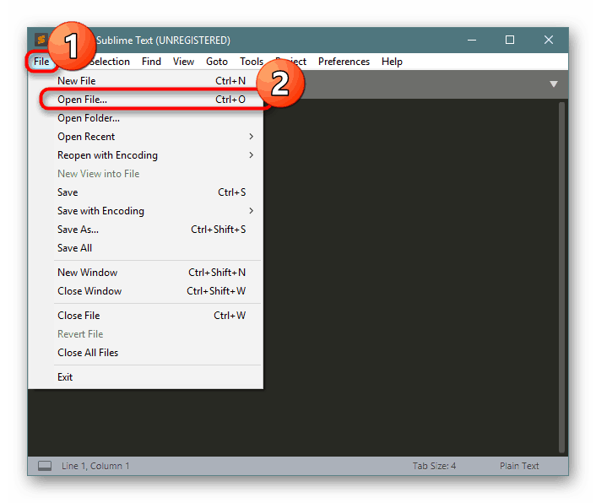This screenshot has height=503, width=596.
Task: Click the Sublime Text app icon
Action: 41,40
